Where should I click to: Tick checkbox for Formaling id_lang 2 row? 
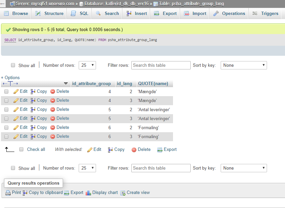(6, 128)
